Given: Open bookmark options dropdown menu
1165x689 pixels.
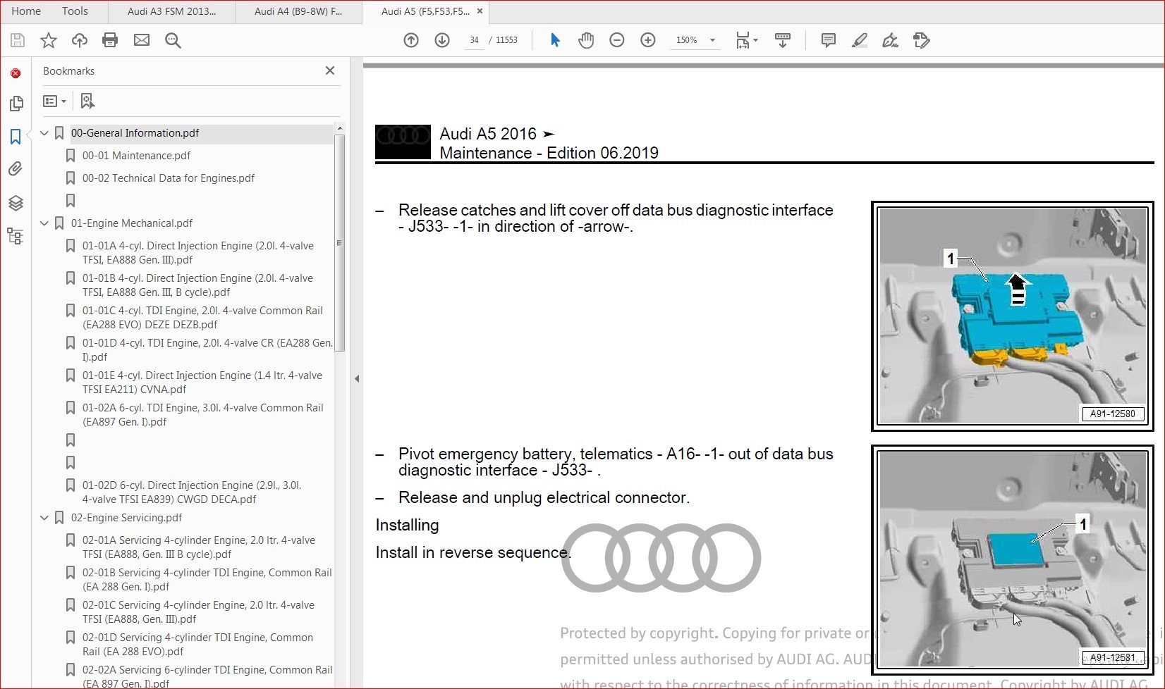Looking at the screenshot, I should pos(55,101).
